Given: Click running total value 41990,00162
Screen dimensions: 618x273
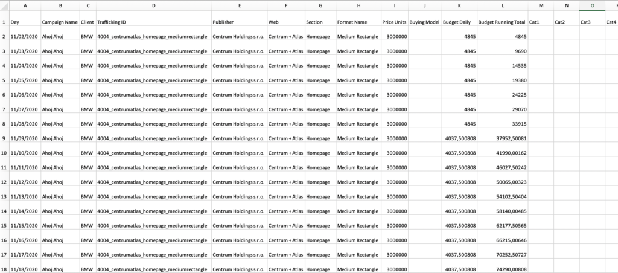Looking at the screenshot, I should click(x=501, y=153).
